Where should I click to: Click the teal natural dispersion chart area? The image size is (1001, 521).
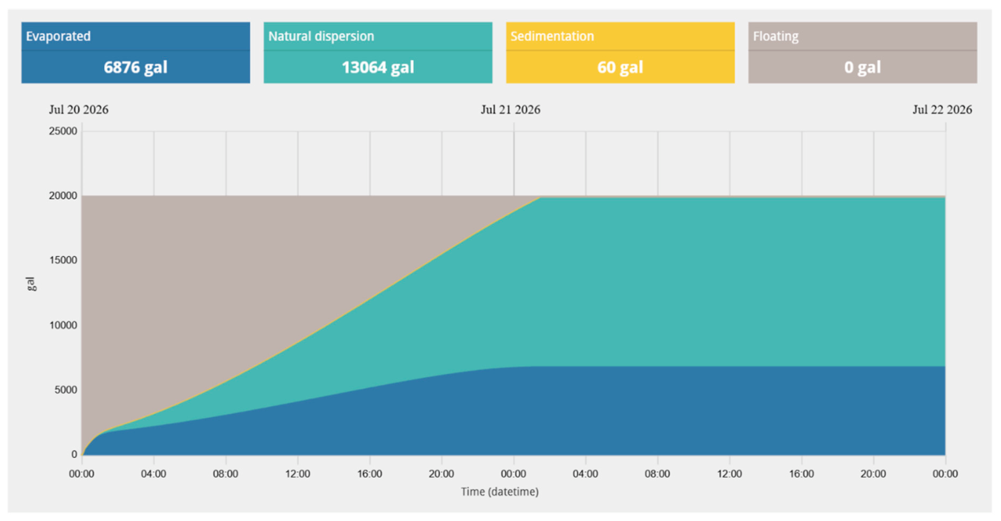[705, 282]
